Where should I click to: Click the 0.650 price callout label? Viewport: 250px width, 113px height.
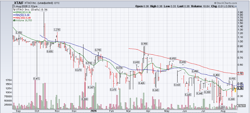tap(173, 58)
